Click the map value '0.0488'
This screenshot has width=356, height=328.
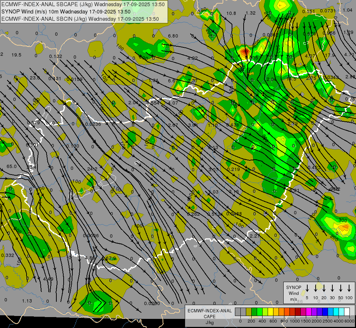point(234,214)
